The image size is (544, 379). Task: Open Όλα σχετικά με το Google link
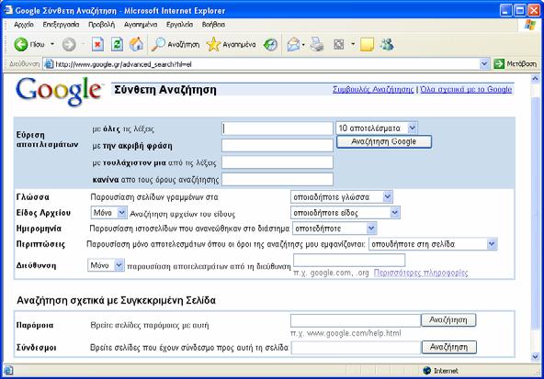coord(466,89)
